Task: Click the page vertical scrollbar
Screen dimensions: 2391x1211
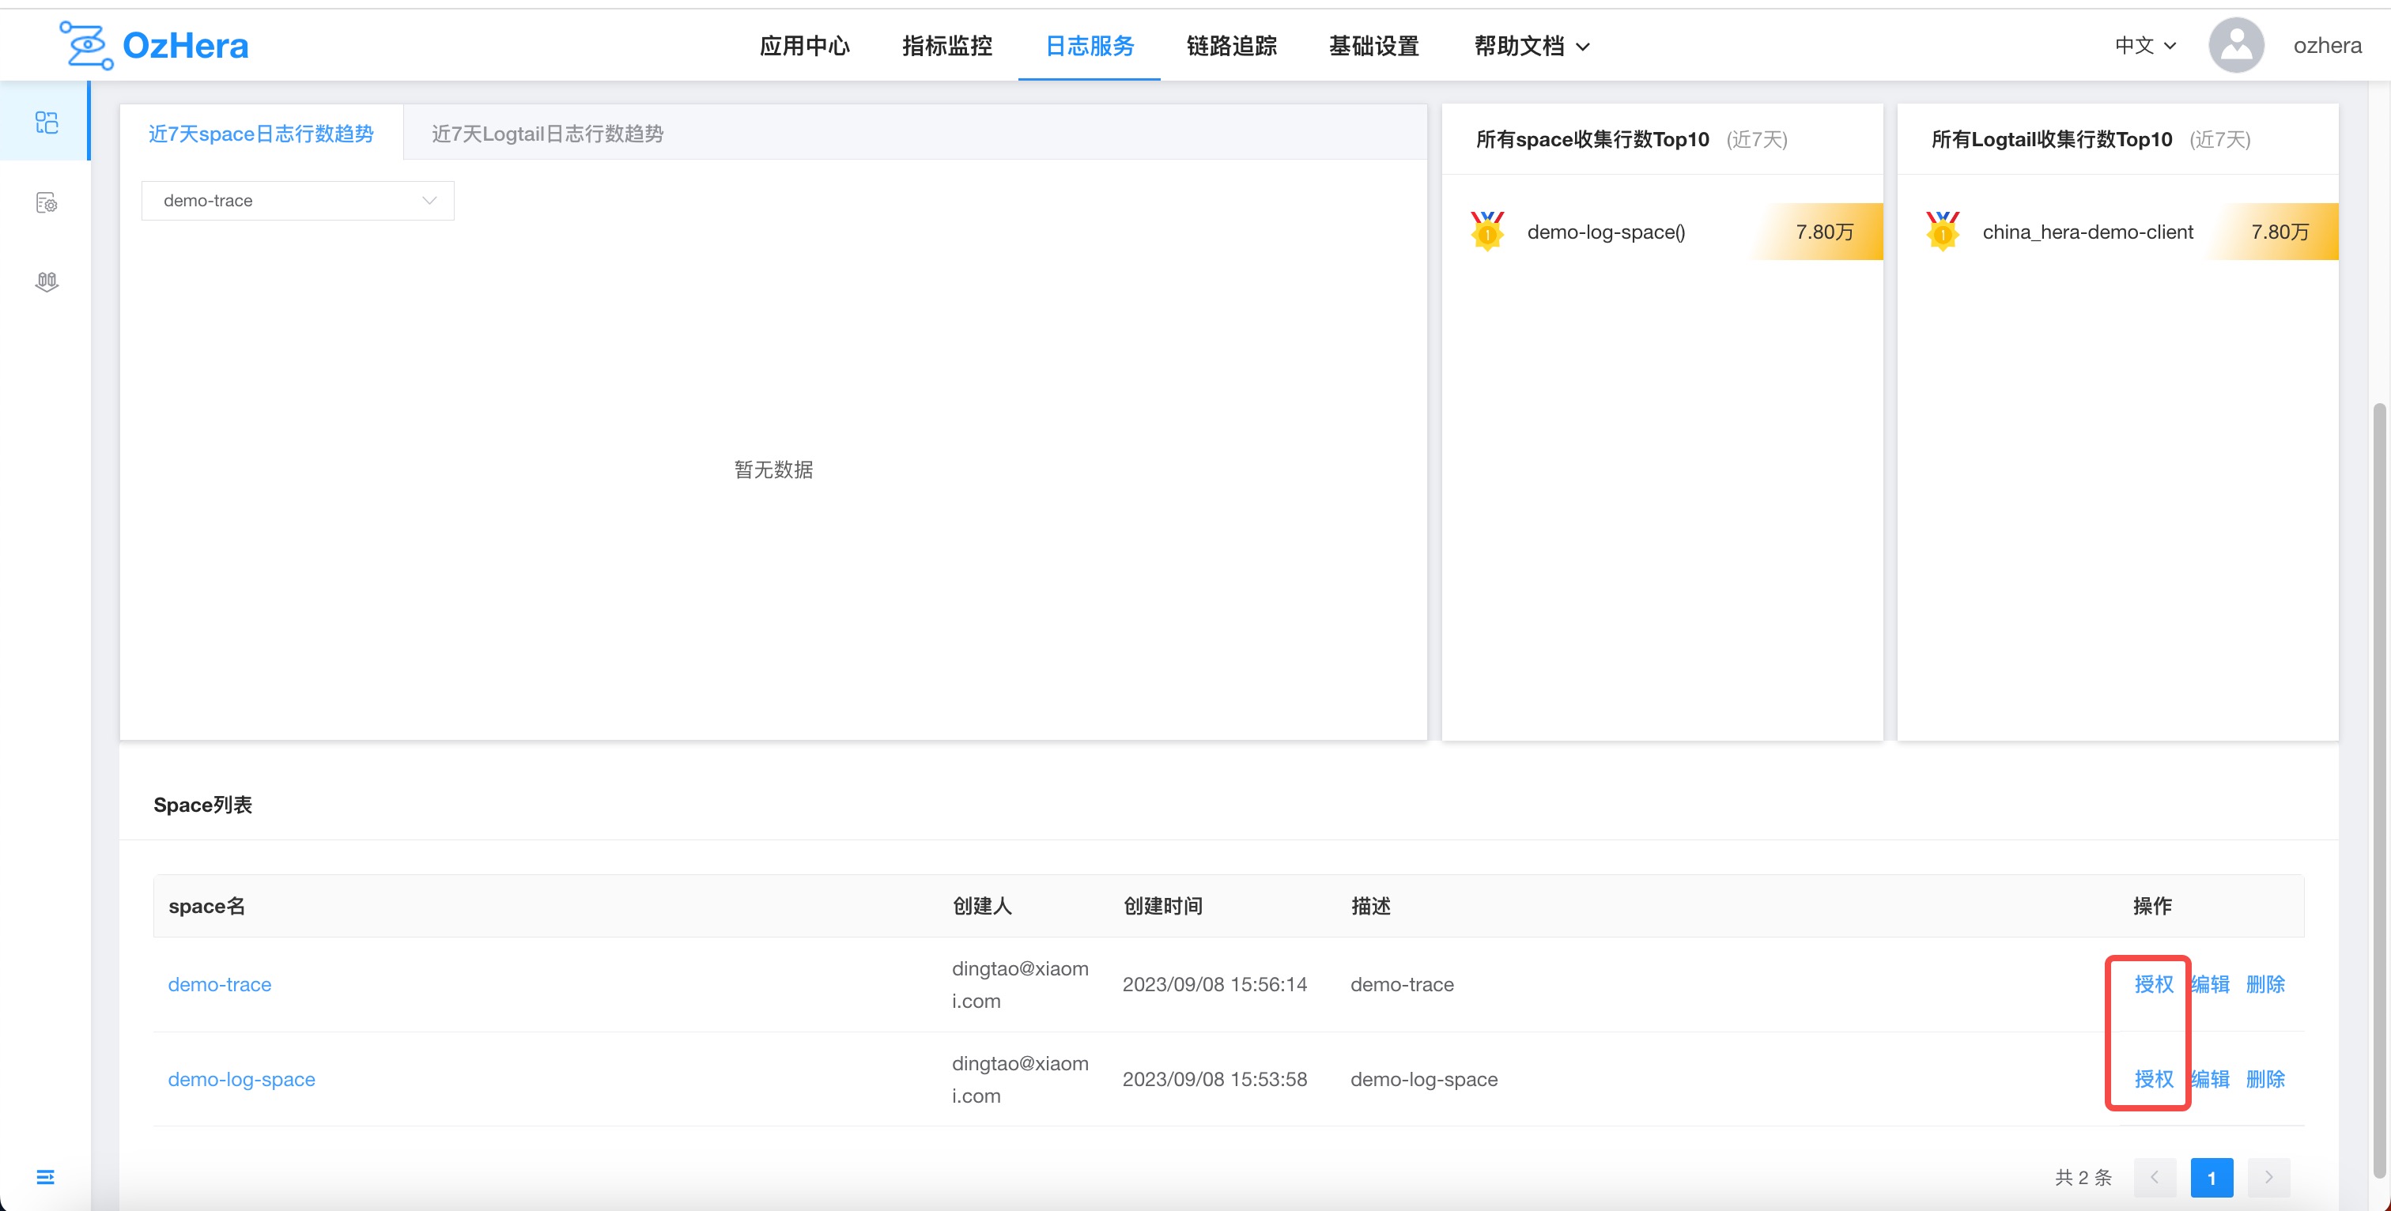Action: coord(2380,789)
